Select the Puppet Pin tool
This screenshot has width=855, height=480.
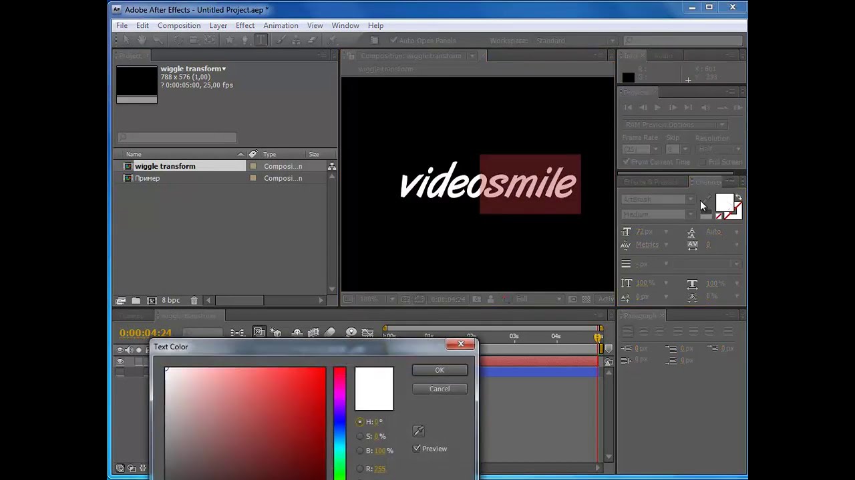point(332,41)
